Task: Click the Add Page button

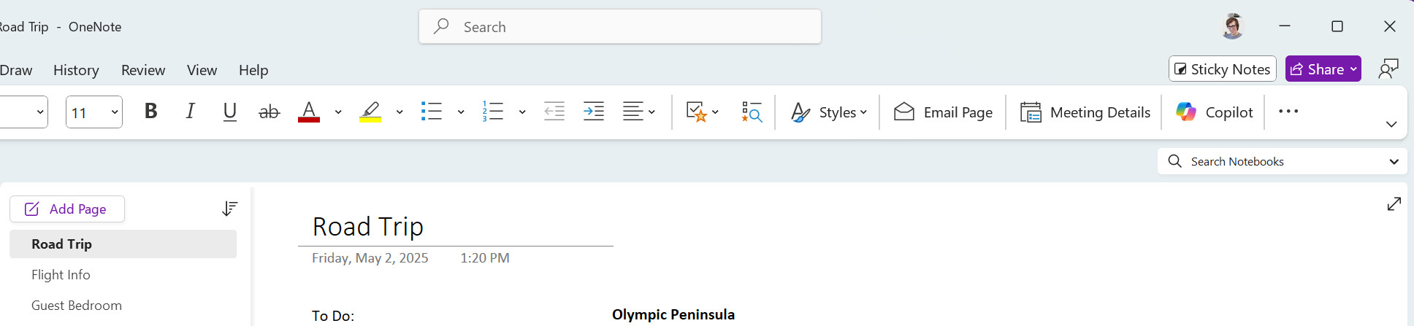Action: click(x=67, y=209)
